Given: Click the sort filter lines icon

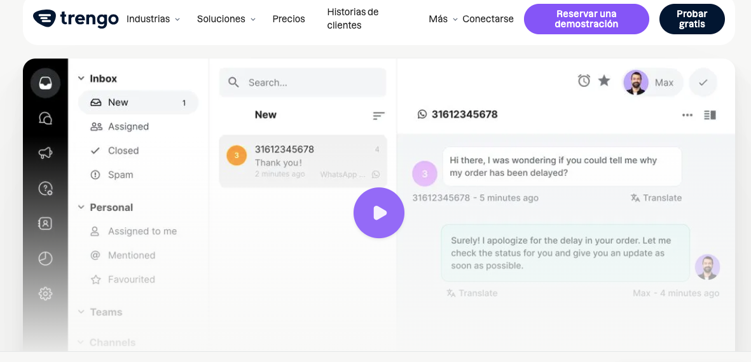Looking at the screenshot, I should point(379,116).
